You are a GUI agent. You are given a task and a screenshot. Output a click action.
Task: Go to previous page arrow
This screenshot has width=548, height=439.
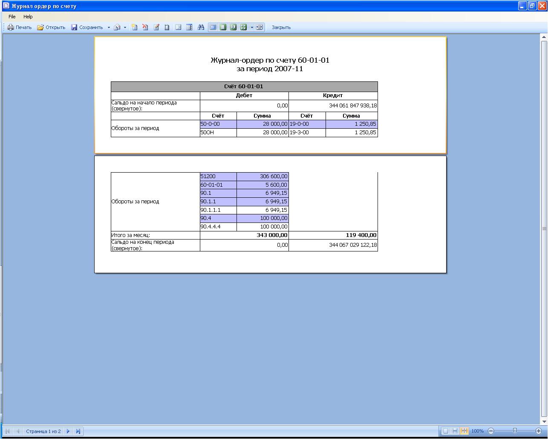(17, 431)
